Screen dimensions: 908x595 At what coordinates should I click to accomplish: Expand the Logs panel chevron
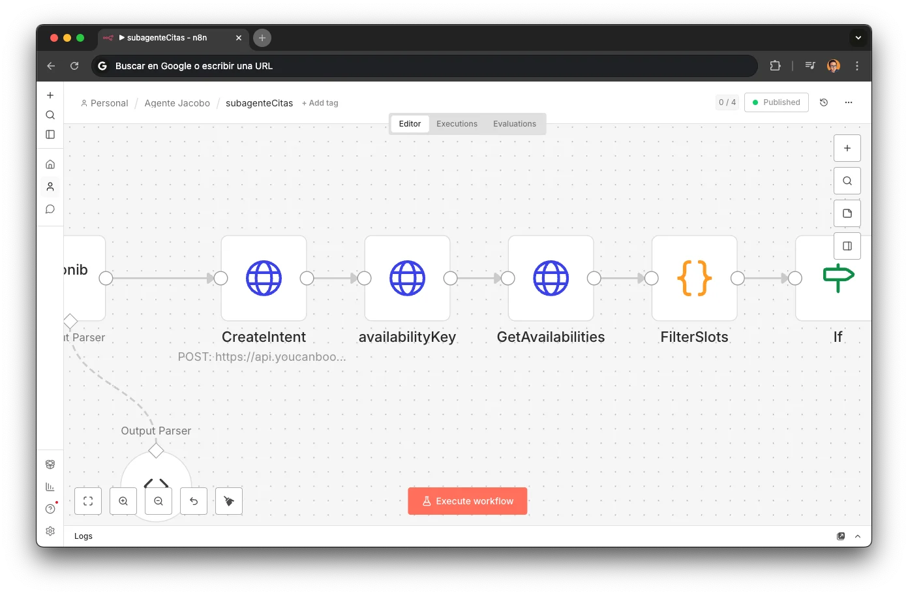pos(857,536)
